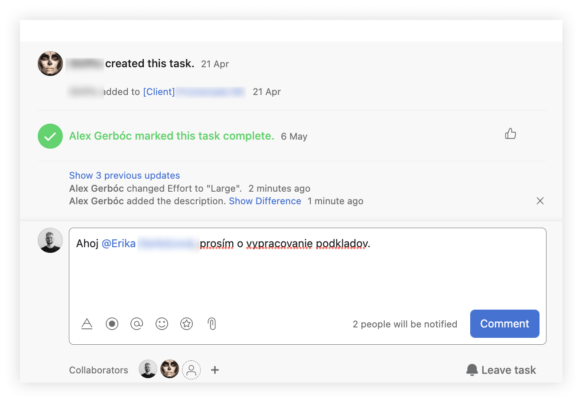Click the record video icon in comment toolbar
The image size is (582, 402).
pyautogui.click(x=112, y=324)
